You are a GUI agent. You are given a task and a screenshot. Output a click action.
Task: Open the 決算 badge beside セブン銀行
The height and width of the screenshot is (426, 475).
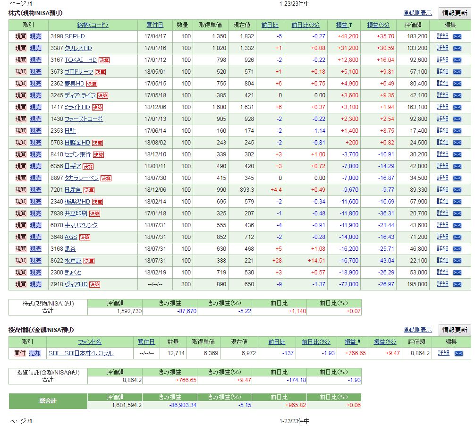coord(98,155)
